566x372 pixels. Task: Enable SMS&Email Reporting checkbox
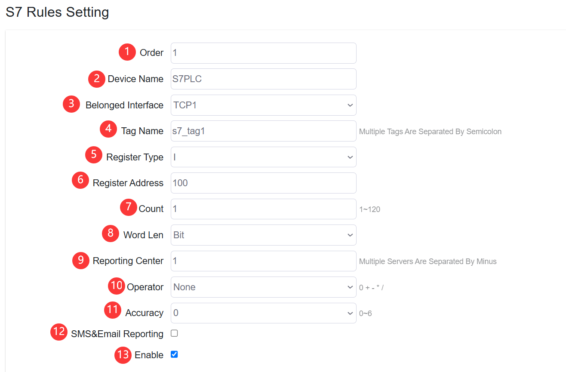point(174,334)
